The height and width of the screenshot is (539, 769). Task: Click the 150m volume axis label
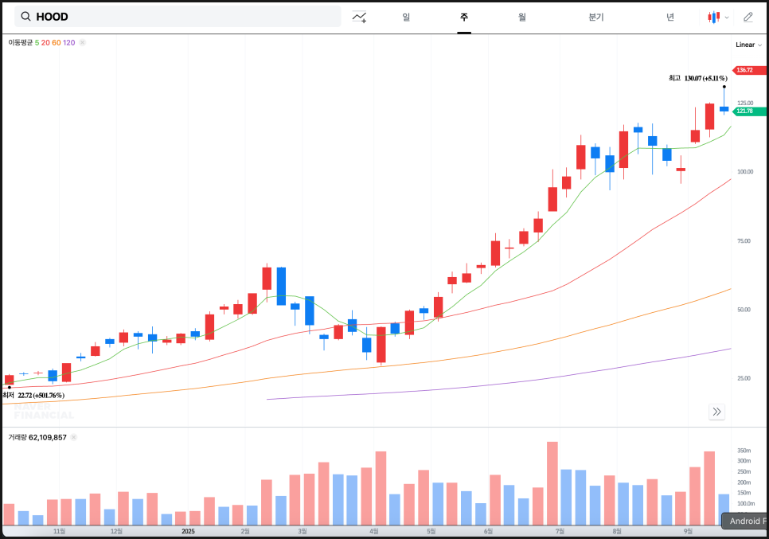click(x=744, y=493)
